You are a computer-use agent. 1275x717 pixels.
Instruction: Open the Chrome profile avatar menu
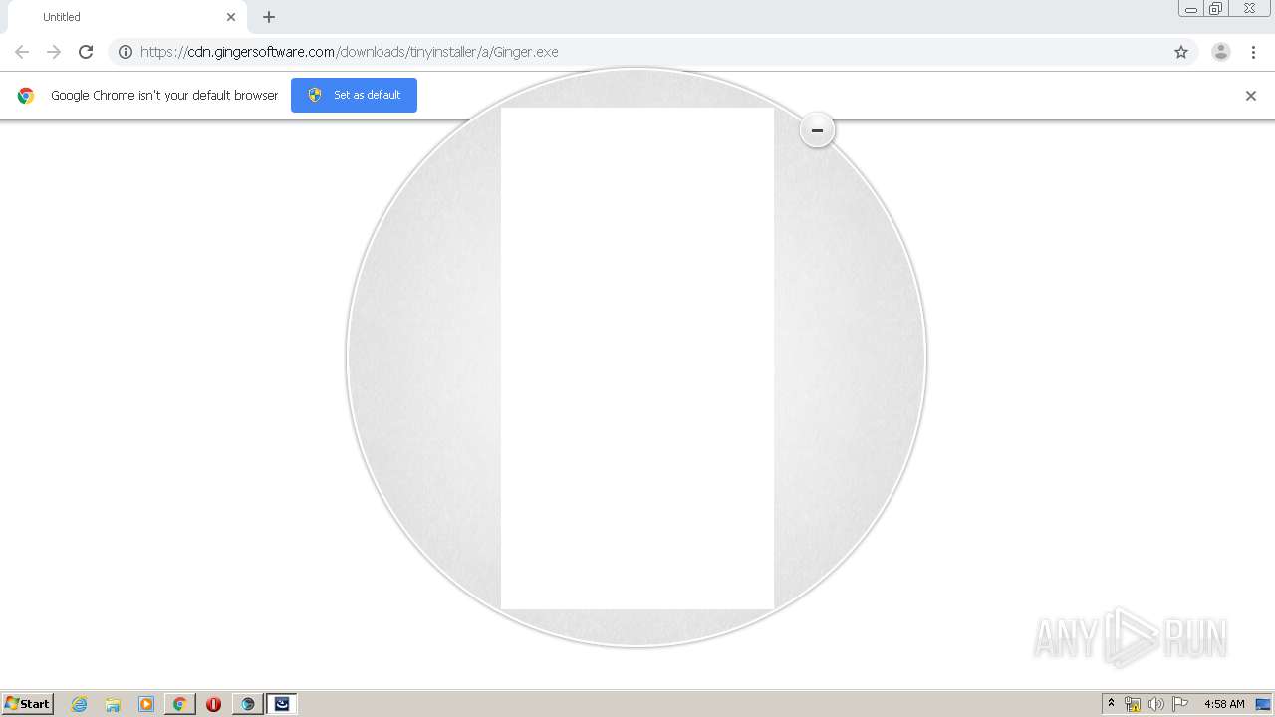(1221, 52)
